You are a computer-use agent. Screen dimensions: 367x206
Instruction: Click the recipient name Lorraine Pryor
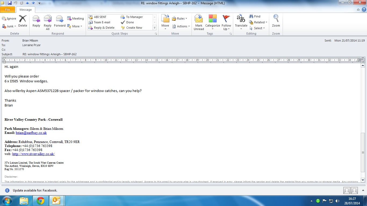pyautogui.click(x=31, y=45)
